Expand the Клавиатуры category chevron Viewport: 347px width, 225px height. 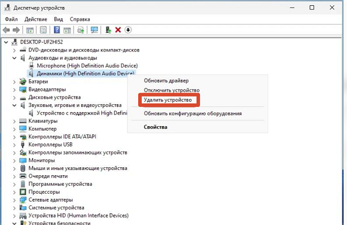click(14, 121)
